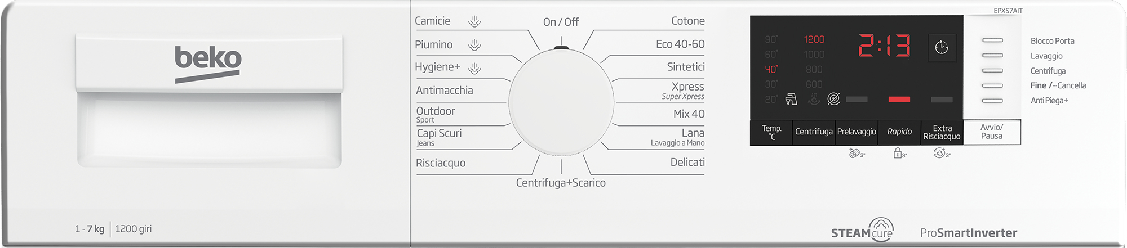Click the steam icon beside Piumino
This screenshot has height=248, width=1127.
[x=474, y=45]
